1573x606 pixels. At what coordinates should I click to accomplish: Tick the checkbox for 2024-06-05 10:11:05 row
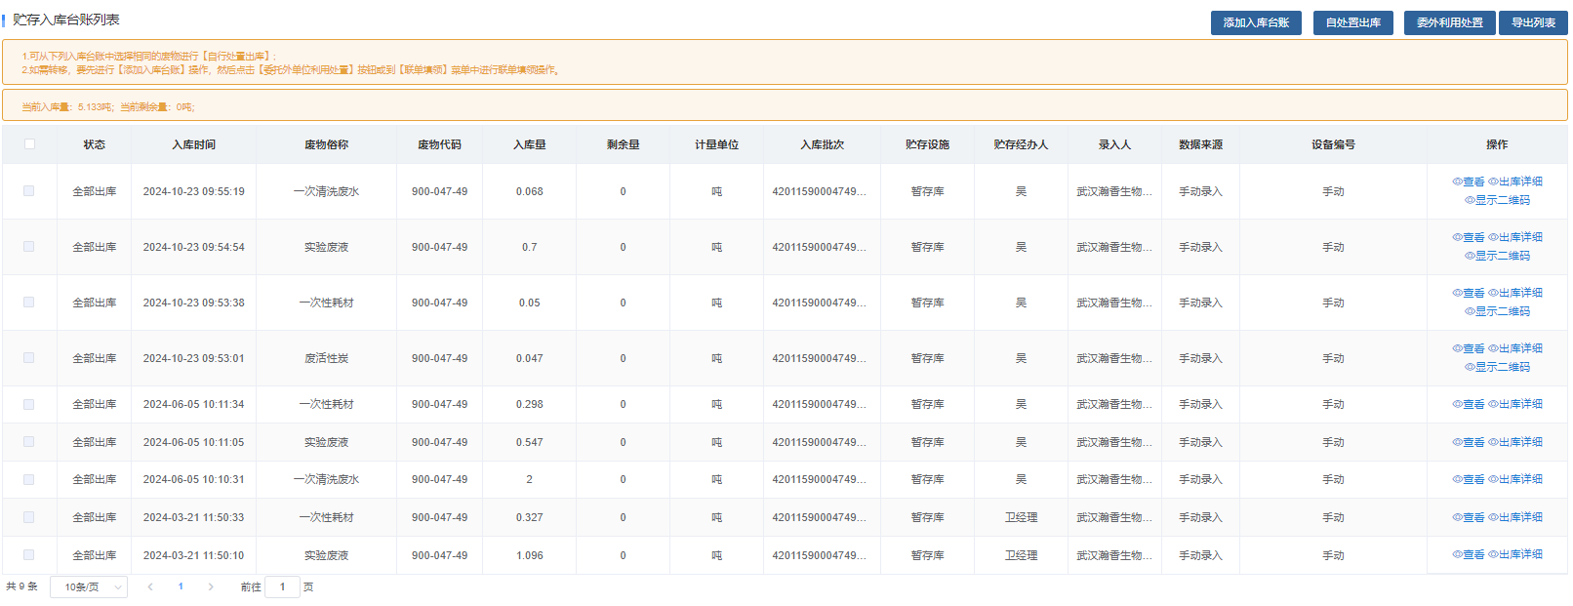click(x=29, y=442)
